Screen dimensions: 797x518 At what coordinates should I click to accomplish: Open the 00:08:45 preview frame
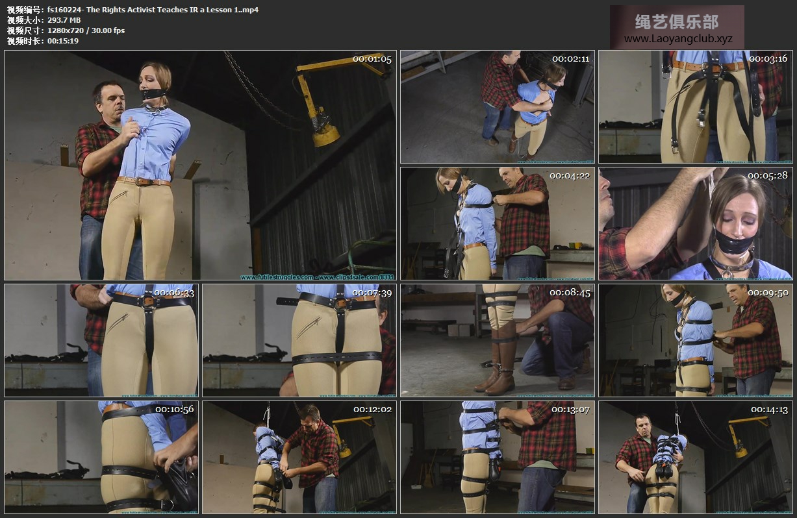[x=497, y=340]
